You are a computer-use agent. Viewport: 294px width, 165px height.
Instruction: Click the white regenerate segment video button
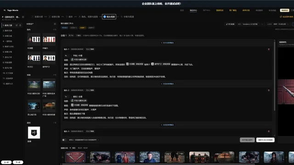point(266,140)
